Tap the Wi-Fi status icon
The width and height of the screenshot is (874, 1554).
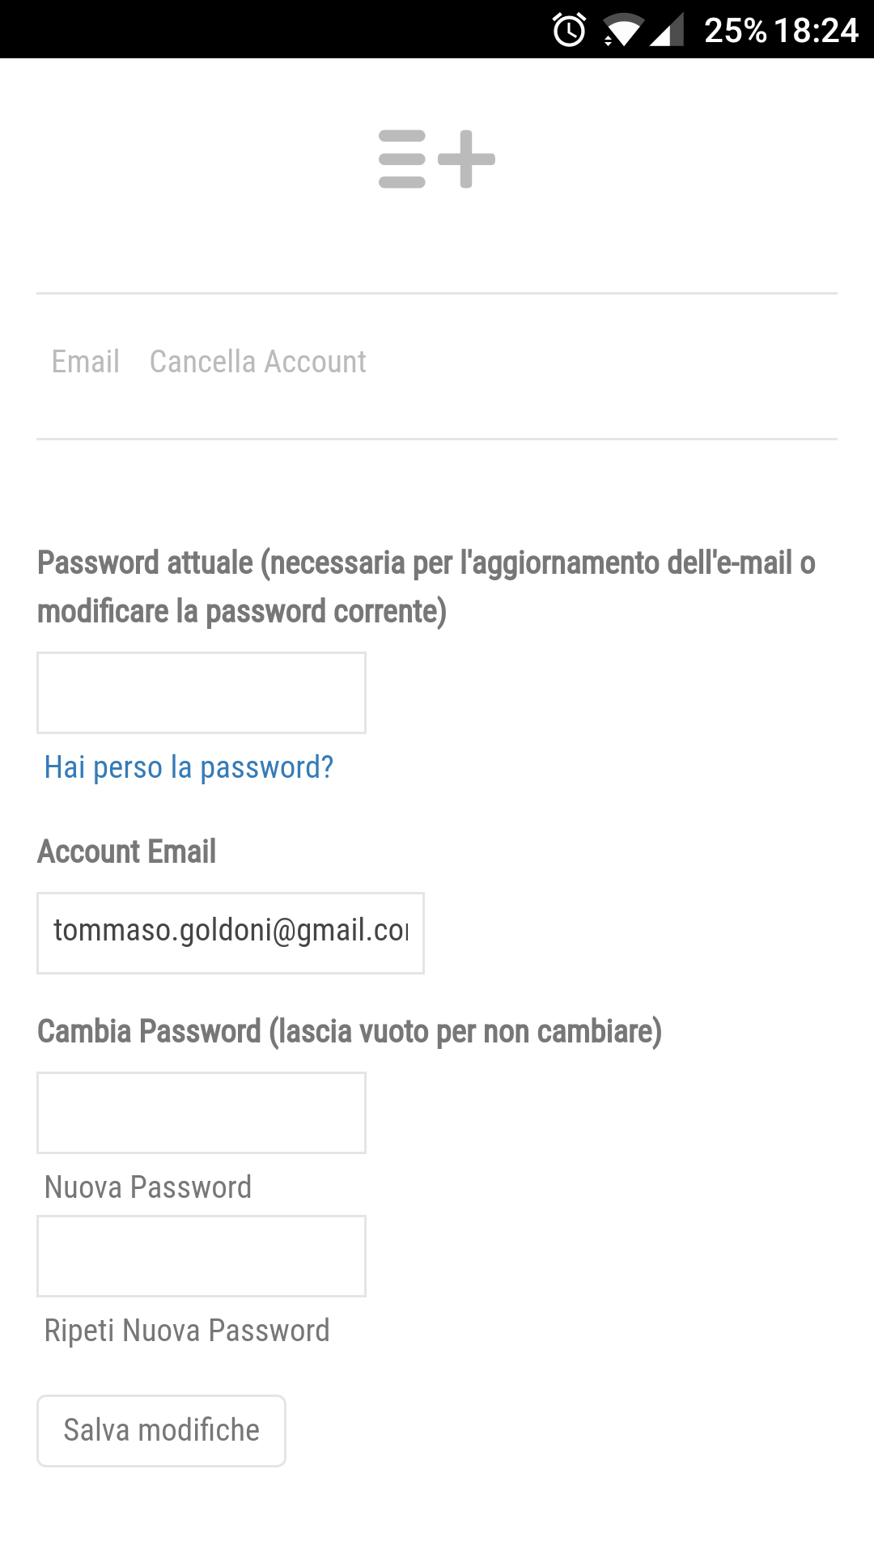click(622, 31)
